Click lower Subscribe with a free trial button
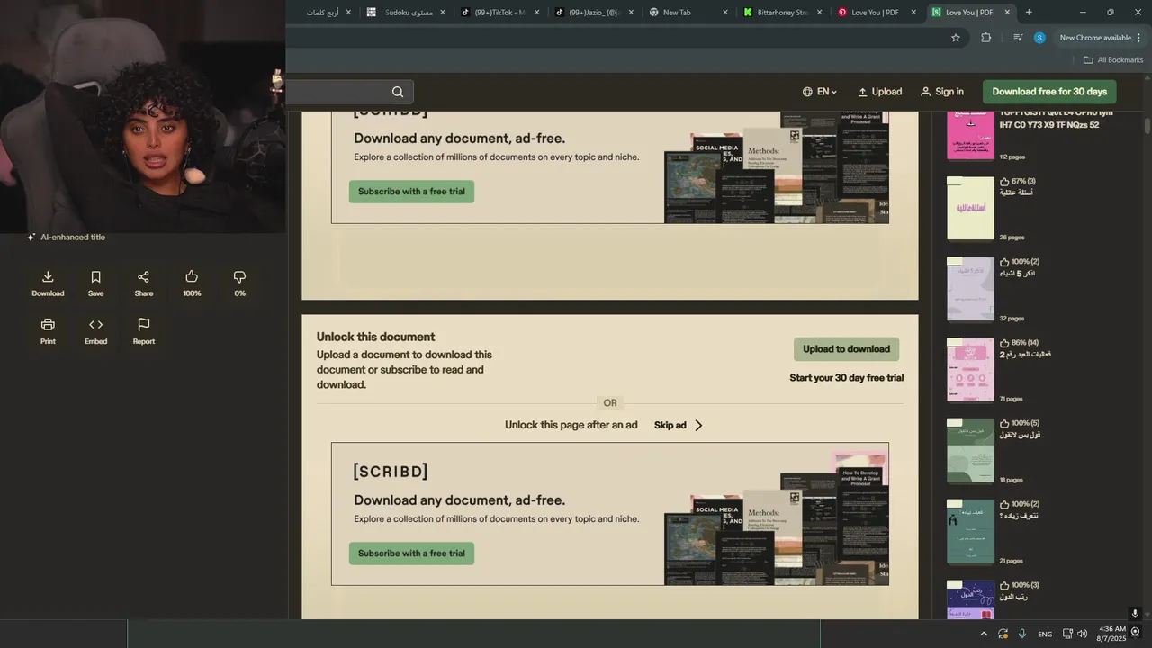Viewport: 1152px width, 648px height. coord(411,553)
